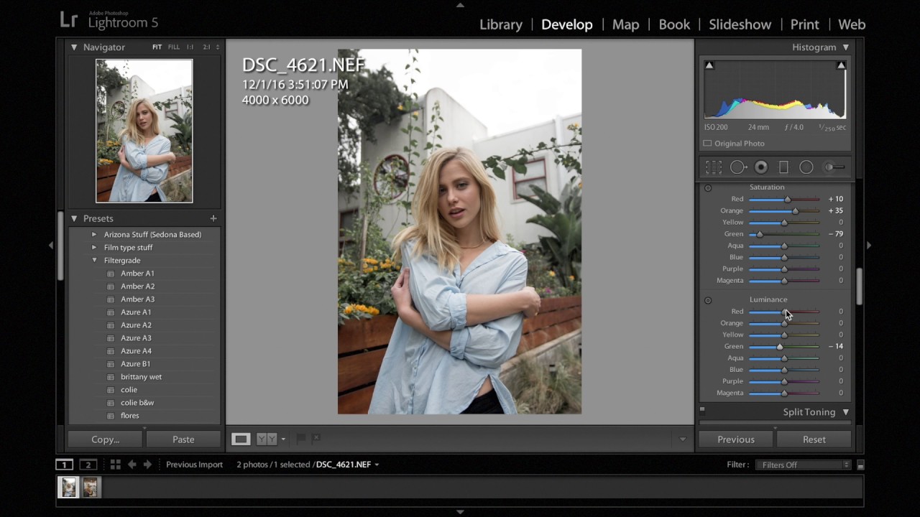Switch to the Book module
Viewport: 920px width, 517px height.
(x=674, y=24)
